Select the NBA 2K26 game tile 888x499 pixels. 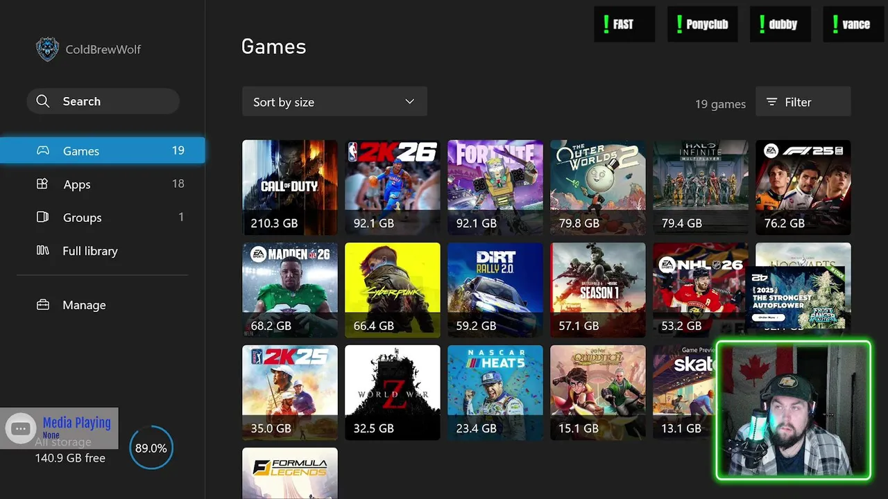point(393,187)
